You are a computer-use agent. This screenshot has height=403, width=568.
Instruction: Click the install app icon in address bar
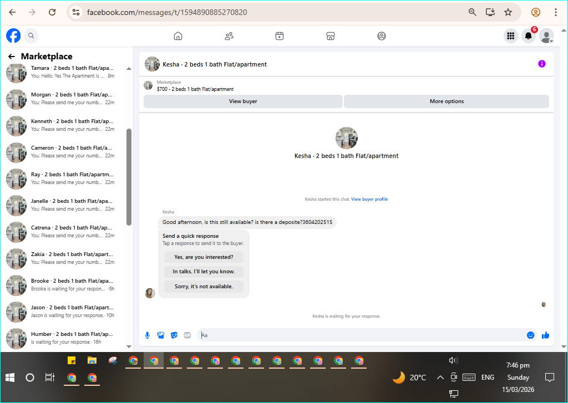pos(490,12)
